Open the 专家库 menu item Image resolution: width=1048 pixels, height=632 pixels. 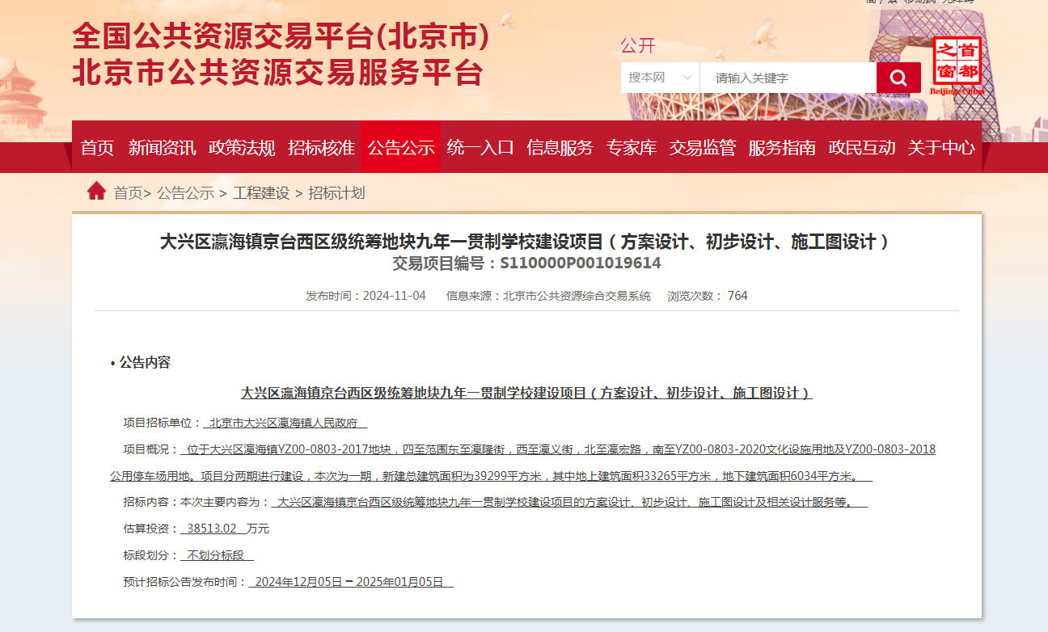coord(632,147)
